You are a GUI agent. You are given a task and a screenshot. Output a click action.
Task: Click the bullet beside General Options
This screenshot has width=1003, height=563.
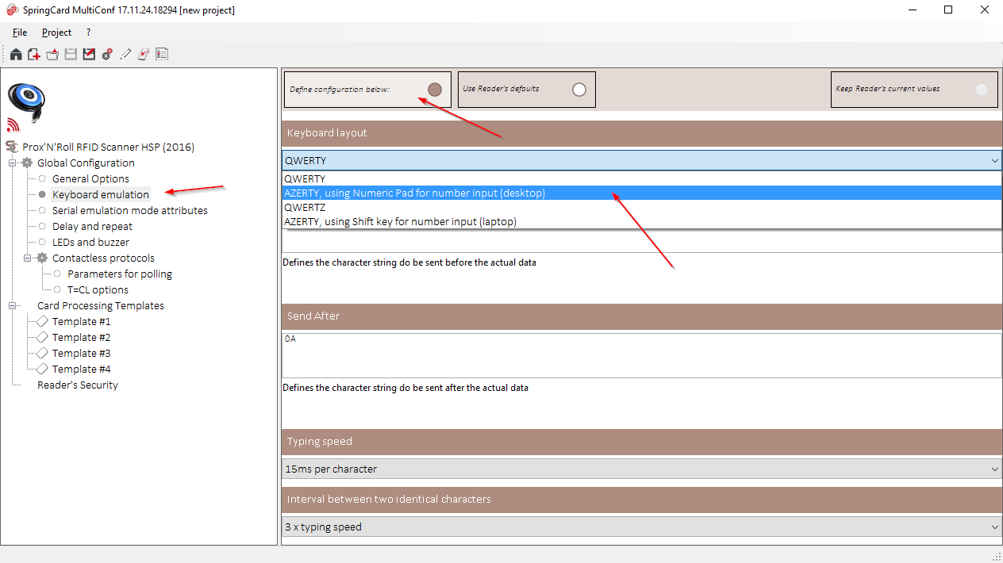(43, 178)
